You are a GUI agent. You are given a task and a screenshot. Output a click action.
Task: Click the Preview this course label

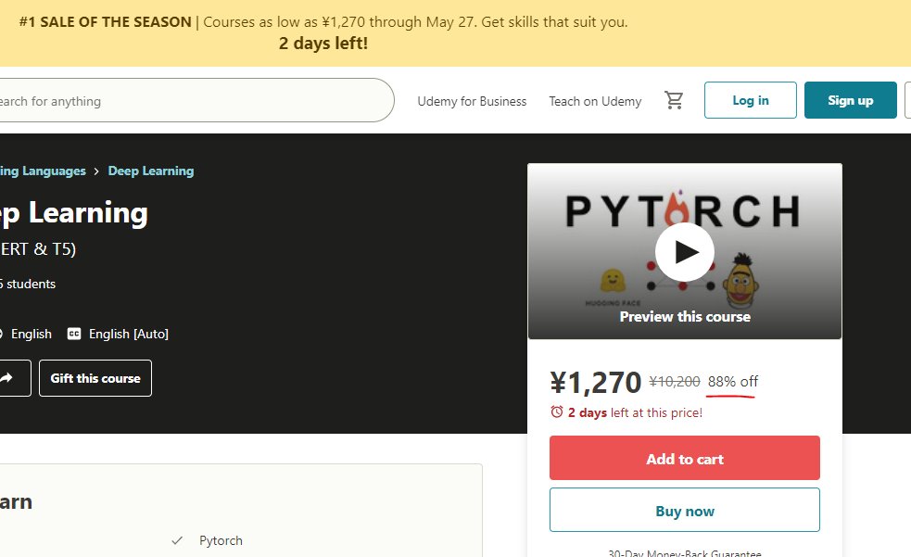685,317
